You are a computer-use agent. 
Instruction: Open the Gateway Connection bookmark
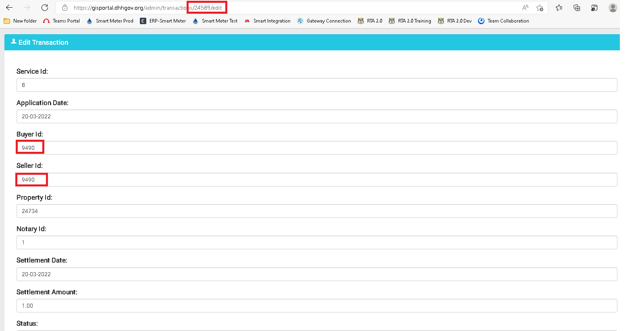click(x=324, y=21)
